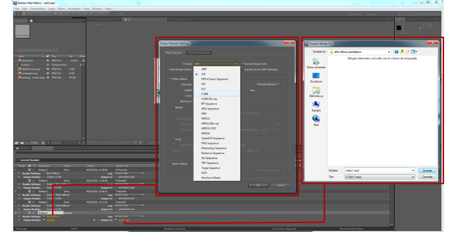Open Render Settings dropdown arrow for item 5

[x=44, y=216]
